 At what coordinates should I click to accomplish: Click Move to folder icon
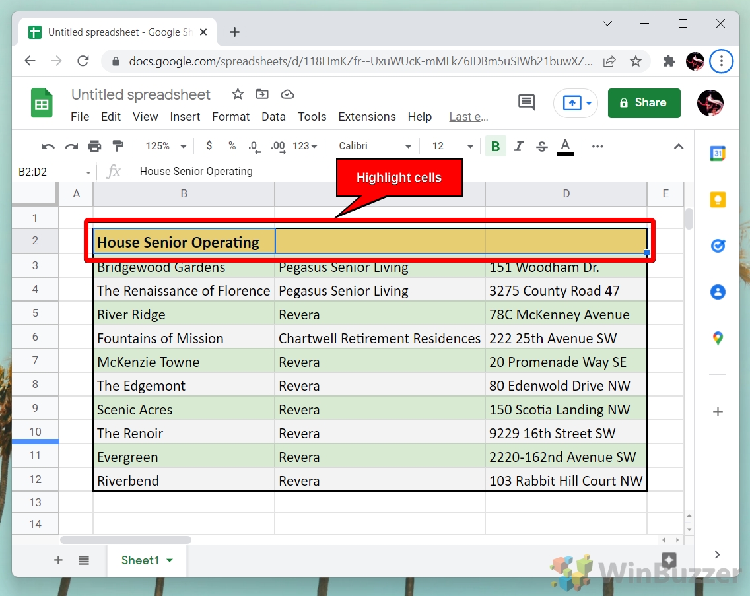tap(262, 94)
